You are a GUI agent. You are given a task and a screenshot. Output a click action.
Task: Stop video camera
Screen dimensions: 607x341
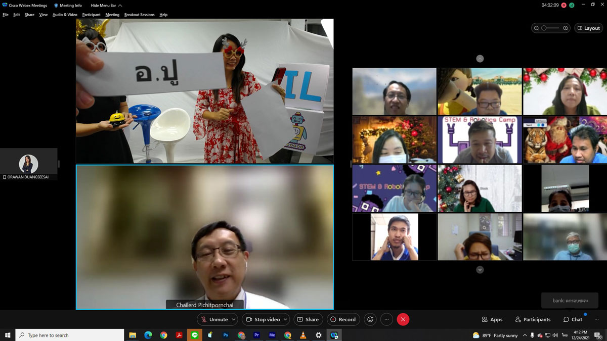point(262,319)
